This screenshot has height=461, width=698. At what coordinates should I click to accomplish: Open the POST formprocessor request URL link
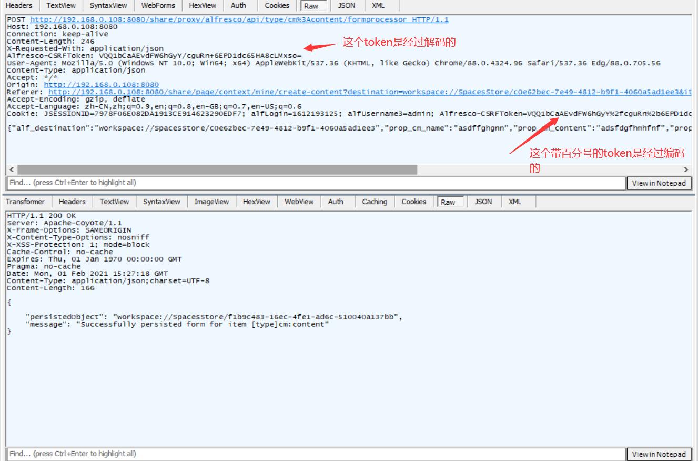[x=239, y=19]
